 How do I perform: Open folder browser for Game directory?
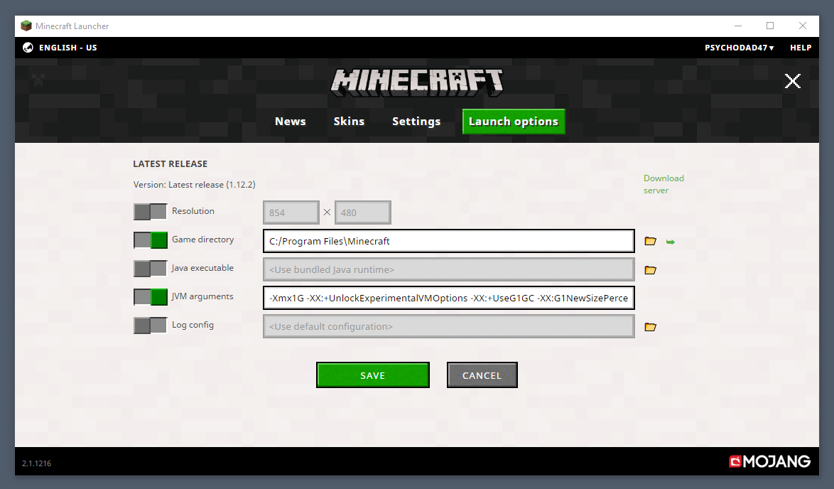[650, 241]
